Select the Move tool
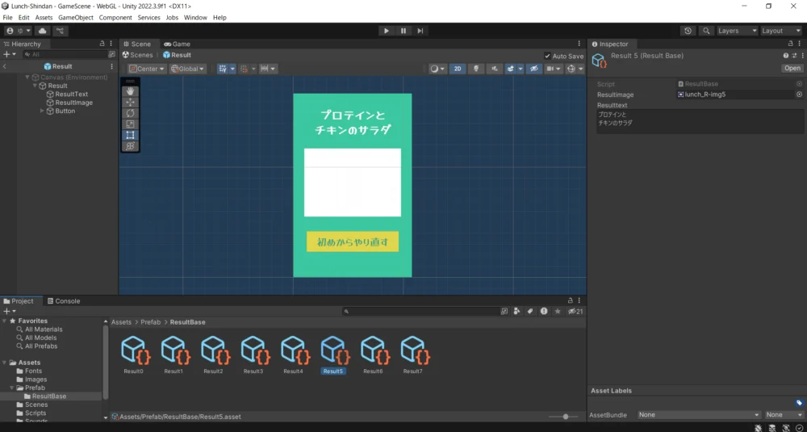807x432 pixels. [130, 103]
